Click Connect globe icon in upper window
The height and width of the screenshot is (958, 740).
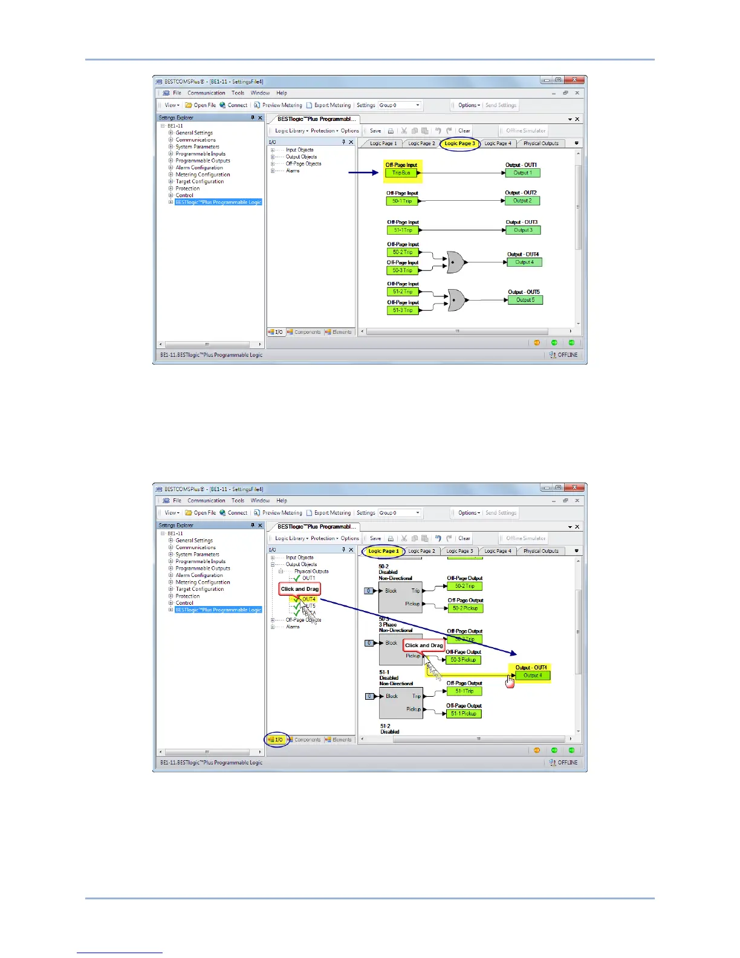pos(222,105)
